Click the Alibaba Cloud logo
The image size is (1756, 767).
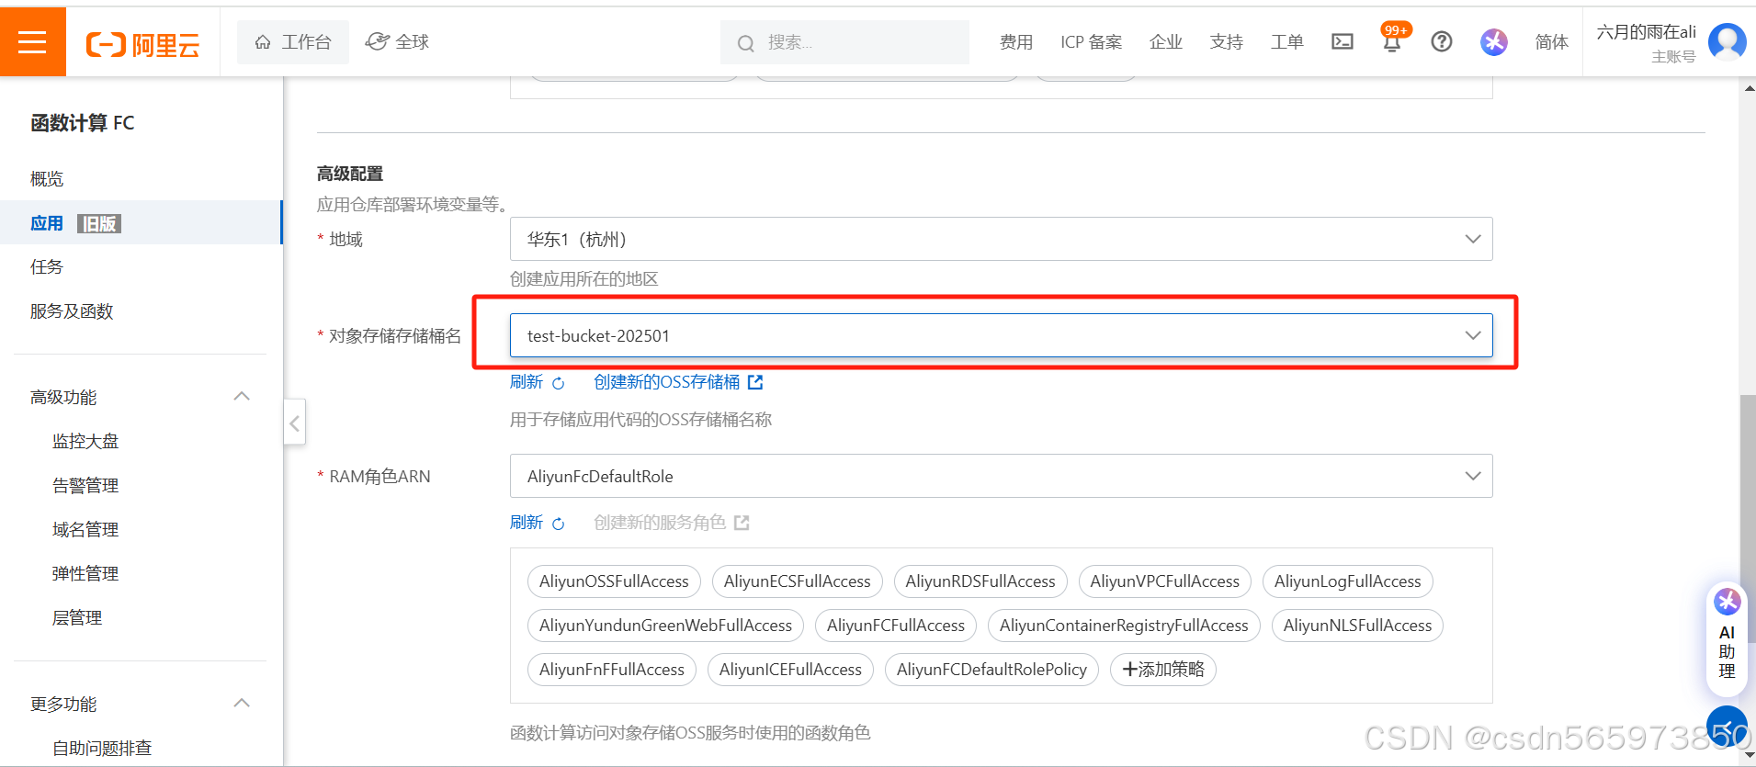[x=142, y=44]
